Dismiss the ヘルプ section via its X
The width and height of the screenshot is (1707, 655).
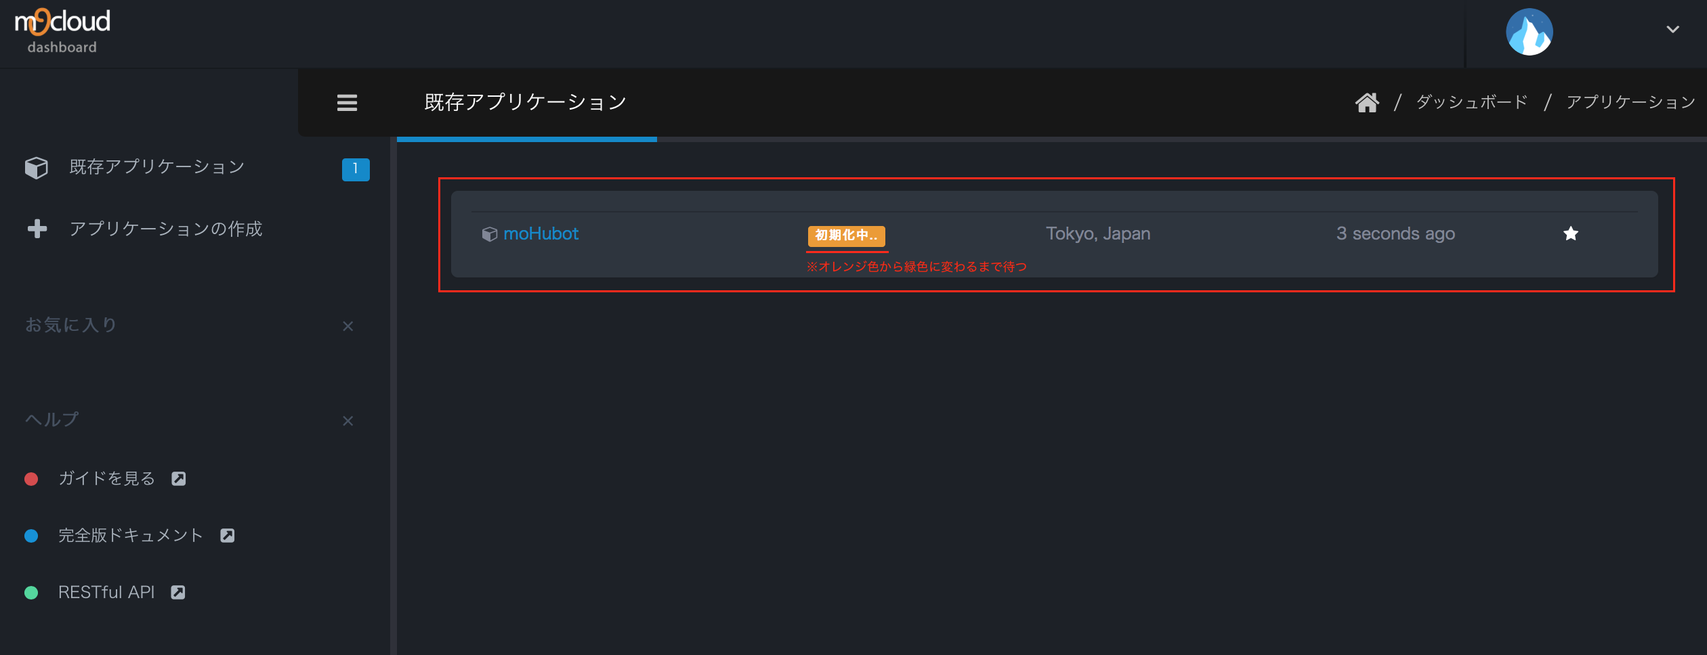[x=347, y=420]
